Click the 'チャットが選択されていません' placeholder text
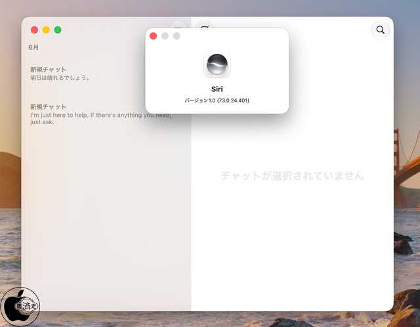Image resolution: width=420 pixels, height=327 pixels. click(293, 176)
